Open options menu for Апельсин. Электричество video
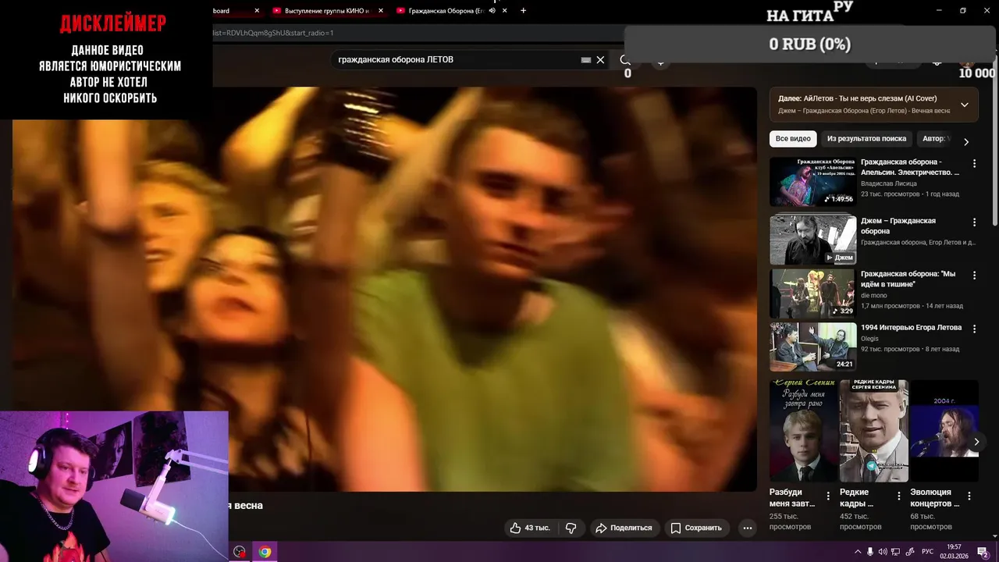 click(x=974, y=164)
